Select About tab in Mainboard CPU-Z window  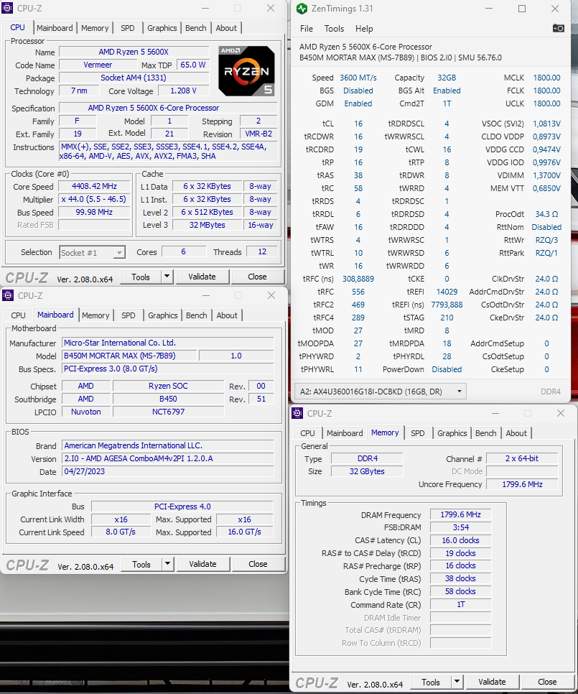click(227, 315)
